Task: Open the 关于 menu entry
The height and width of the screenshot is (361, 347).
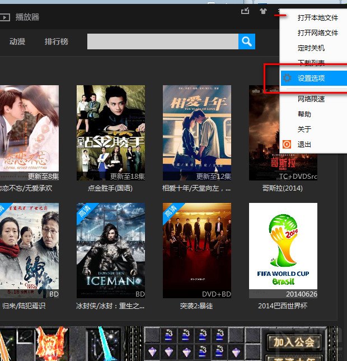Action: pyautogui.click(x=304, y=129)
